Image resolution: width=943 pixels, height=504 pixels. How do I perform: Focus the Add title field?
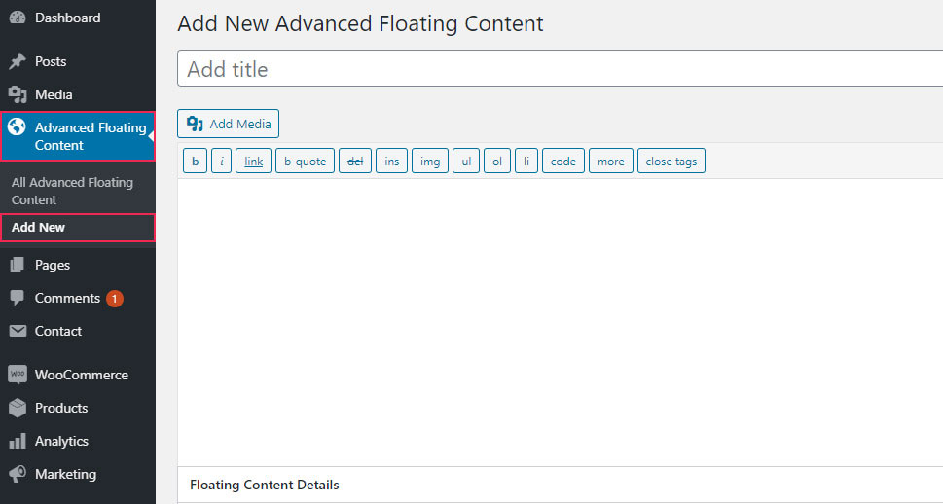point(560,68)
